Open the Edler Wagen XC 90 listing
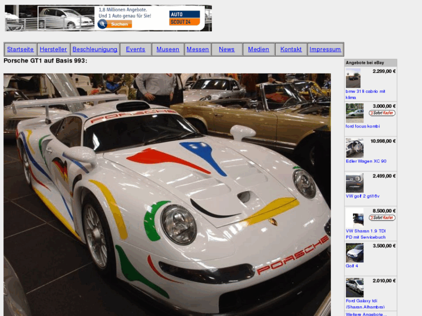Screen dimensions: 422x316 click(366, 161)
